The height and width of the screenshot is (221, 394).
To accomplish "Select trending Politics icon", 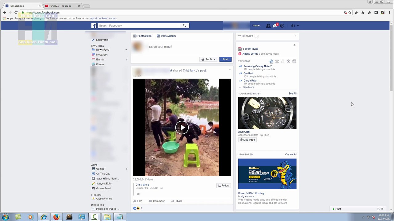I will tap(277, 61).
